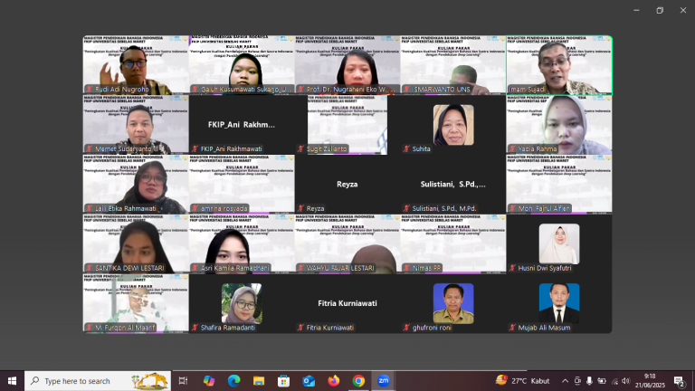Select the Sulistiani, S.Pd., M.Pd. tile
This screenshot has width=695, height=391.
(x=453, y=185)
